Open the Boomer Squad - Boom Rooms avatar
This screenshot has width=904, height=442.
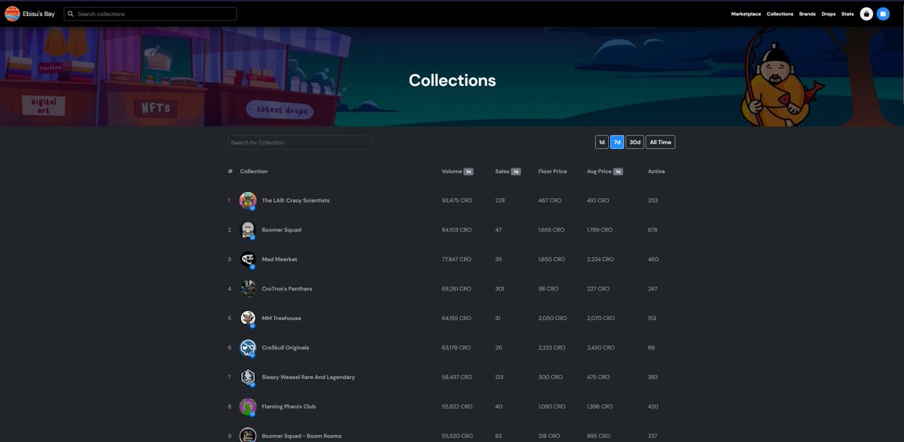coord(248,435)
